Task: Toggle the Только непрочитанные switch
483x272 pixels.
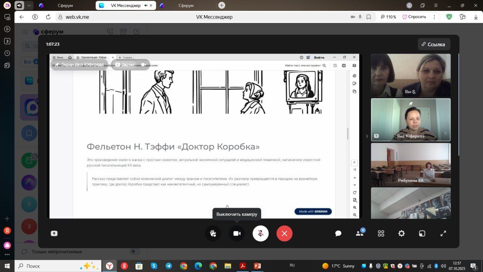Action: (135, 252)
